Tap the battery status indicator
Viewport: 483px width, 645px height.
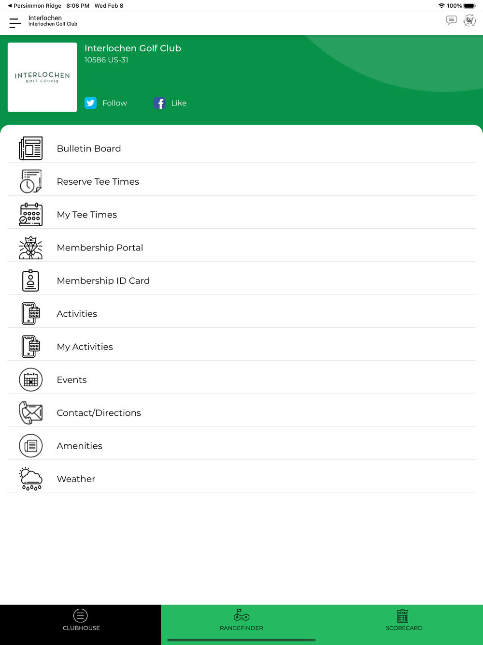coord(469,6)
